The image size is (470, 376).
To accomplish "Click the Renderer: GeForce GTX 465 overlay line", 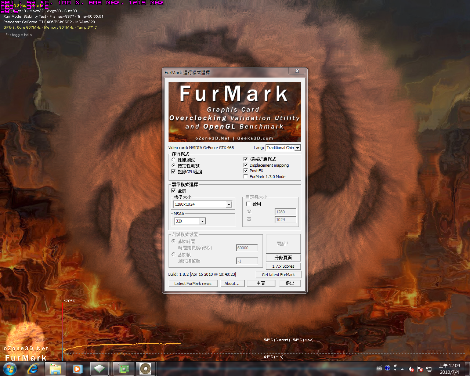I will pyautogui.click(x=49, y=22).
